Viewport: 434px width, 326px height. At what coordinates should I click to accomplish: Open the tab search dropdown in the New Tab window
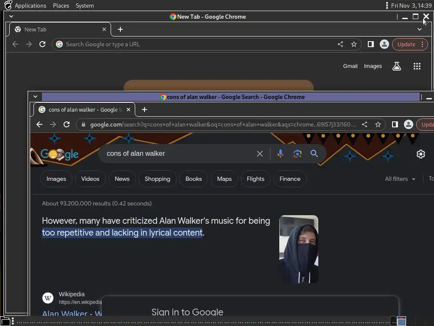pyautogui.click(x=420, y=29)
